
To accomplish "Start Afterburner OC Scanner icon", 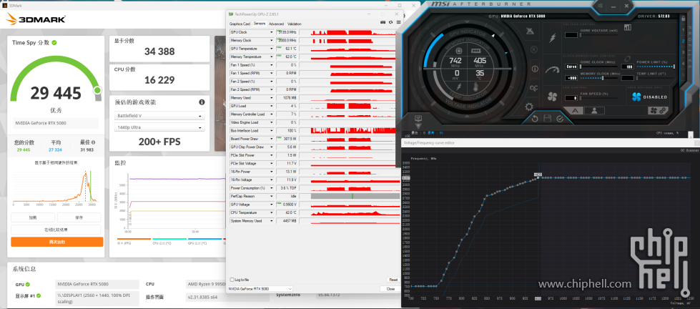I will [534, 88].
